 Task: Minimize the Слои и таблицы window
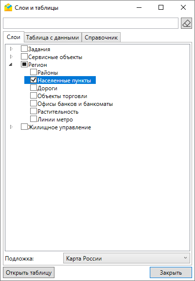(x=139, y=7)
